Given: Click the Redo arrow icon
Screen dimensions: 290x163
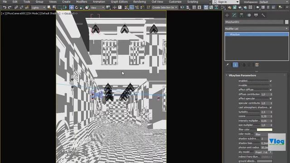Looking at the screenshot, I should (10, 8).
